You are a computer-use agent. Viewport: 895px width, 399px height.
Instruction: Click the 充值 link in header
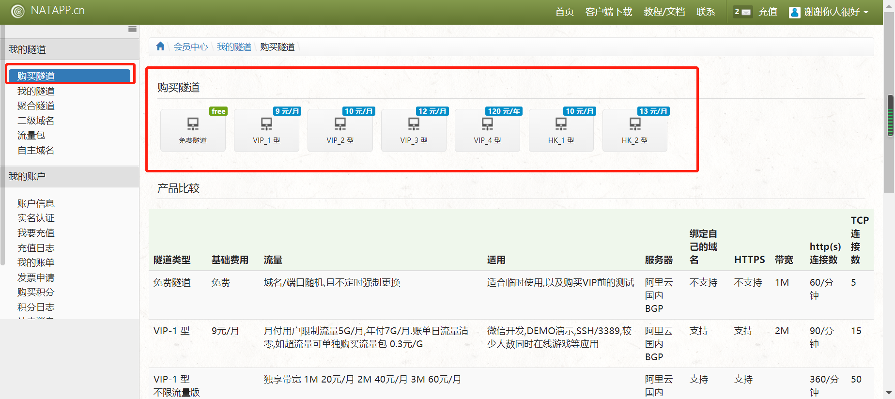click(x=768, y=12)
